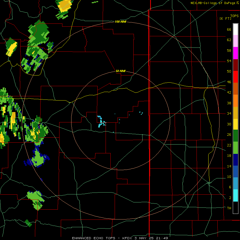
Task: Click the '3 MAY 25 21:49' timestamp
Action: [151, 238]
